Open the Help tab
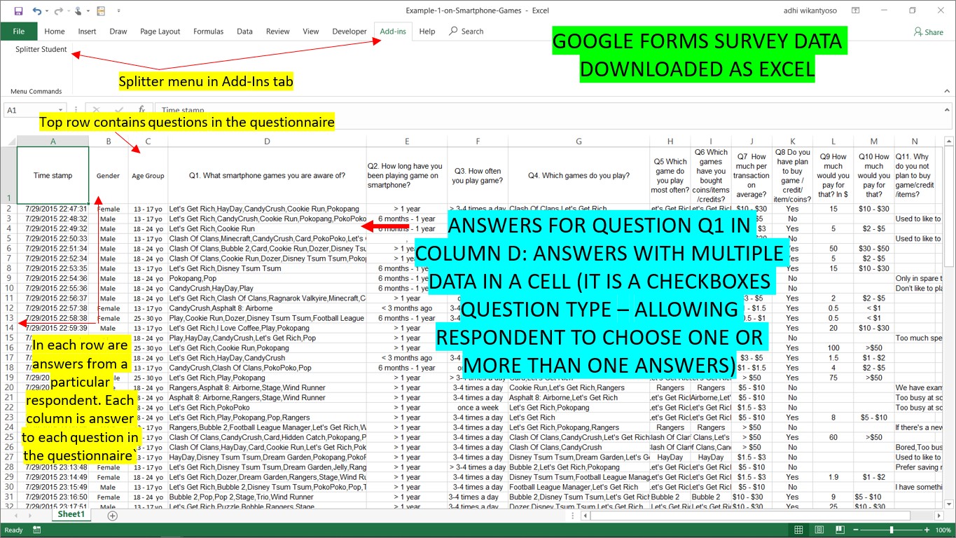The image size is (956, 538). click(427, 32)
